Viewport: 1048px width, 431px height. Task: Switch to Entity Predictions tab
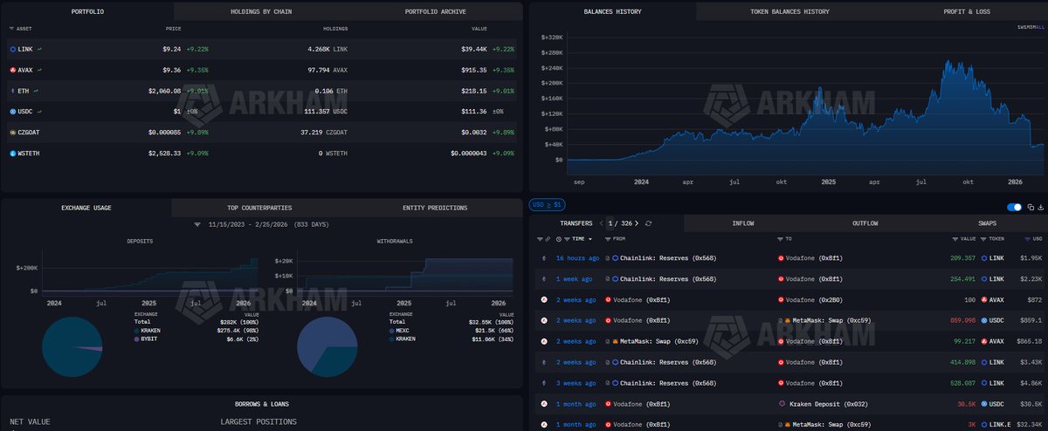[x=435, y=208]
